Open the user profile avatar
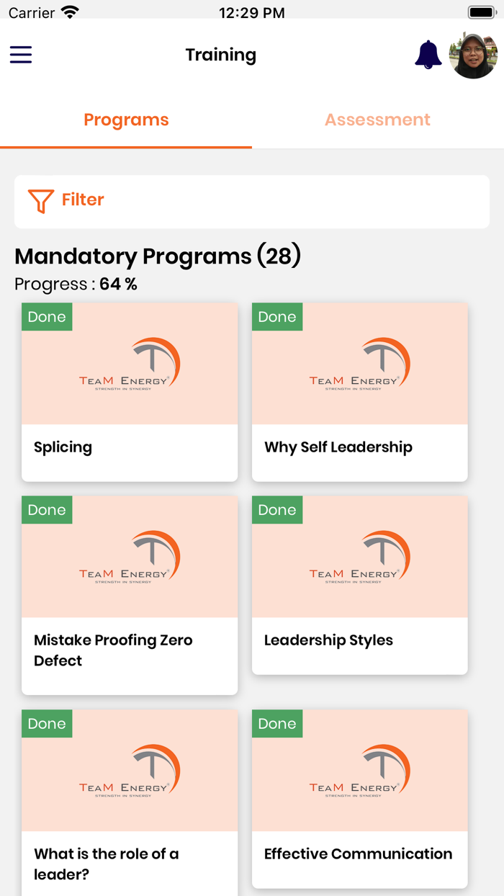Screen dimensions: 504x896 point(473,55)
